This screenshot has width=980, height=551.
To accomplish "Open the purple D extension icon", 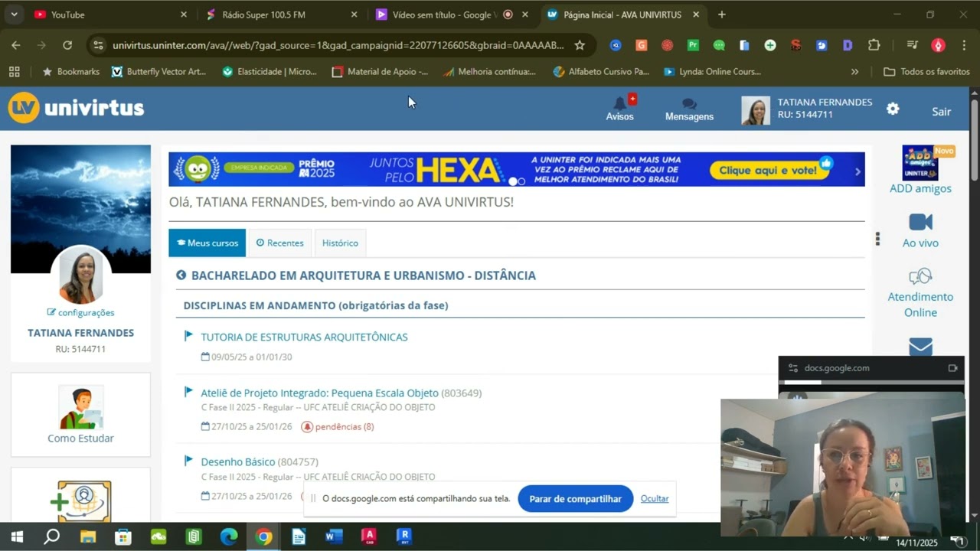I will (x=848, y=45).
